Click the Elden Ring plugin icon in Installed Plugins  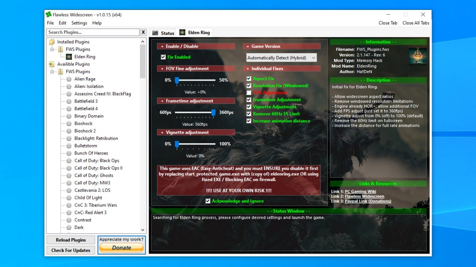pos(69,57)
